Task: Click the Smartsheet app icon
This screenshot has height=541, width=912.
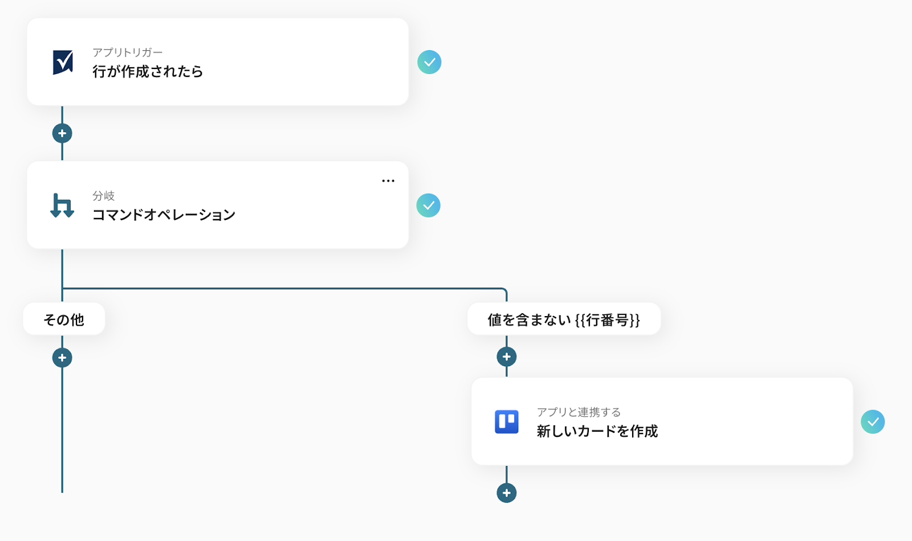Action: pos(63,62)
